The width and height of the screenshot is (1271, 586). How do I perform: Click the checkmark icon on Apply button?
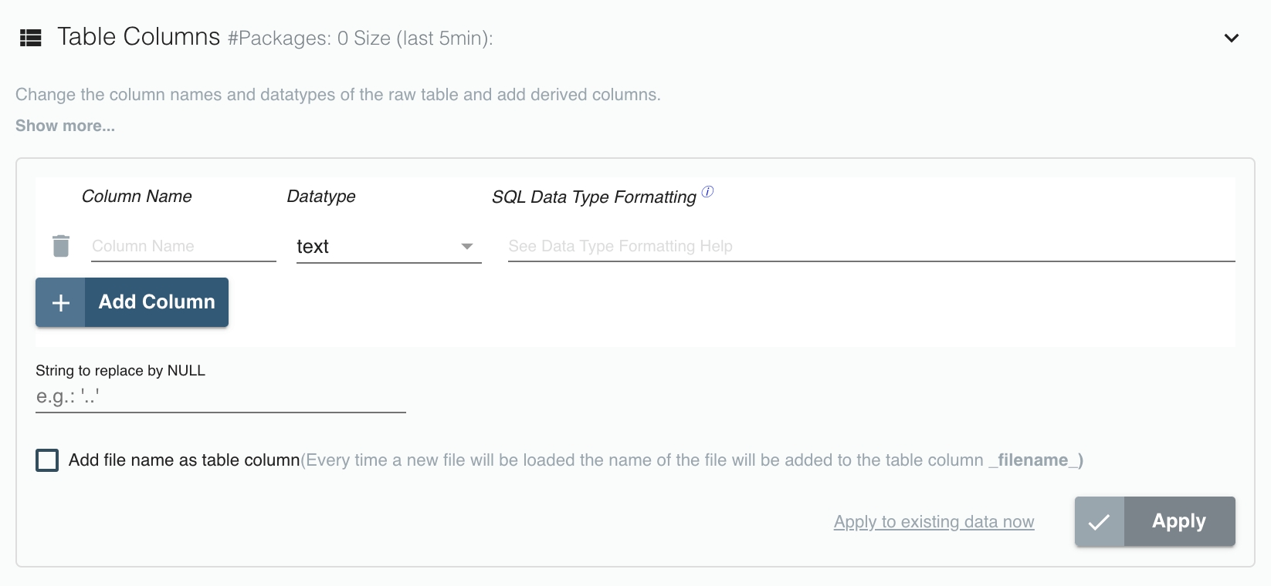pos(1099,522)
